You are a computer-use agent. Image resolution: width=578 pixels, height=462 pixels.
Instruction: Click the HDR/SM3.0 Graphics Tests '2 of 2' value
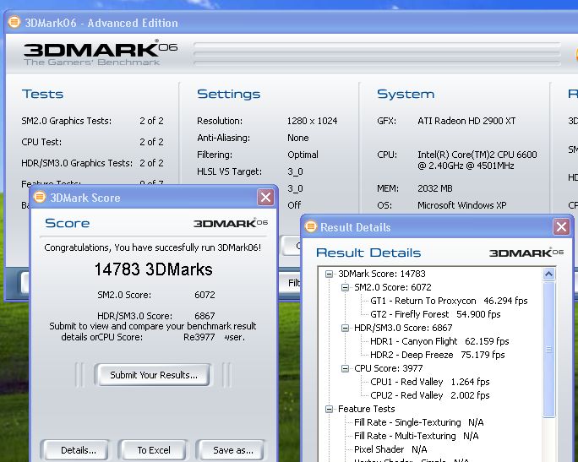(x=151, y=163)
